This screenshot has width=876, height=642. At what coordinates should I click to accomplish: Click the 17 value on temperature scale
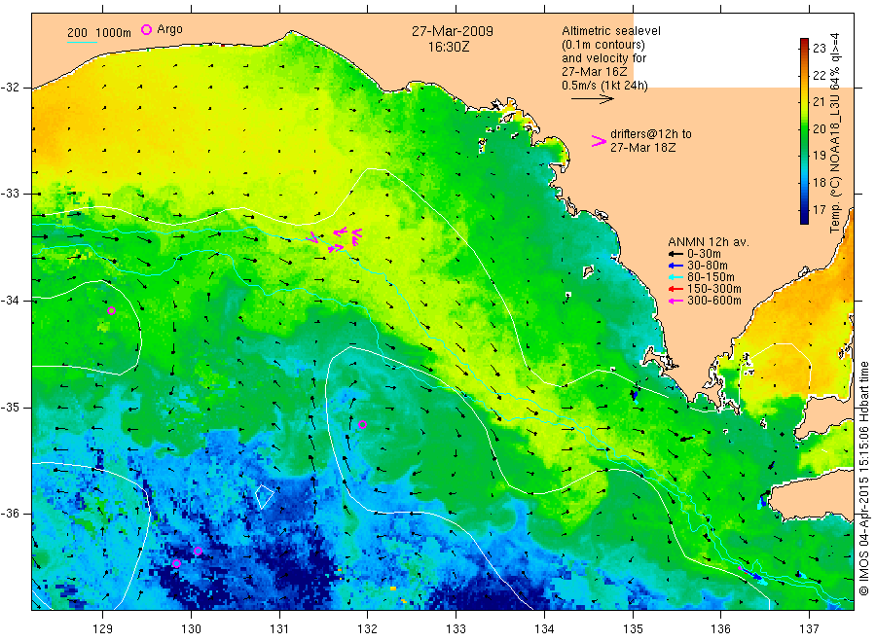[x=819, y=210]
